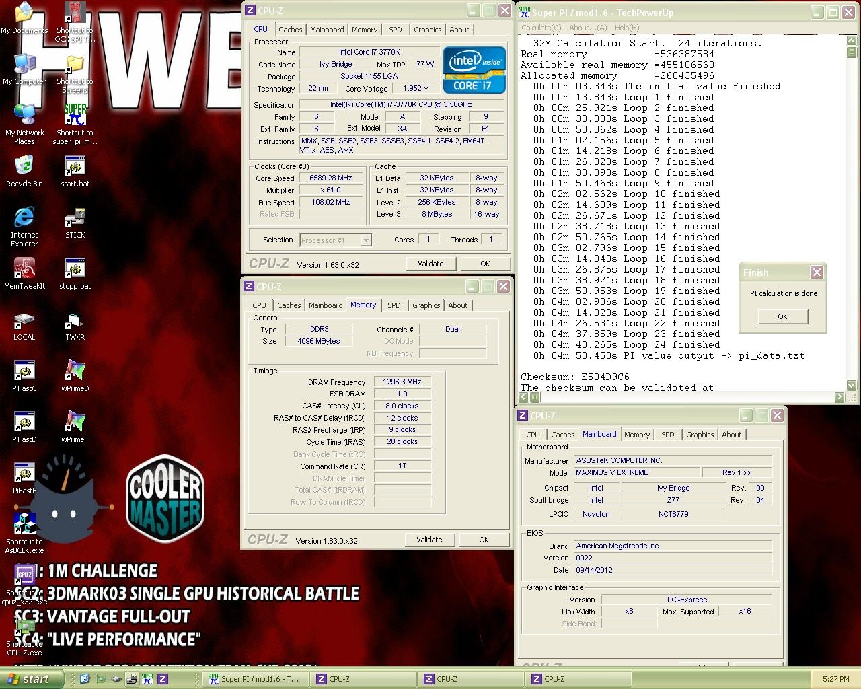Image resolution: width=861 pixels, height=689 pixels.
Task: Switch to Caches tab in top CPU-Z window
Action: pyautogui.click(x=290, y=30)
